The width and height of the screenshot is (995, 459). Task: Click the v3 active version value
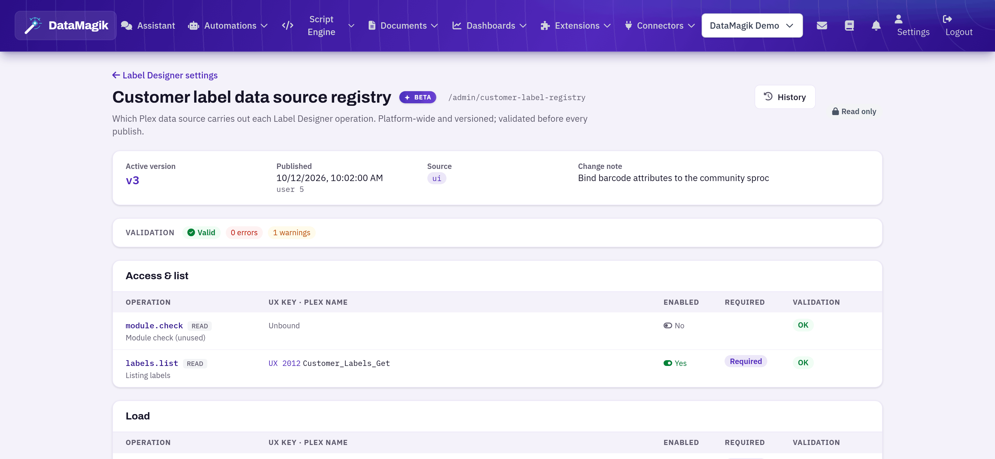coord(132,180)
